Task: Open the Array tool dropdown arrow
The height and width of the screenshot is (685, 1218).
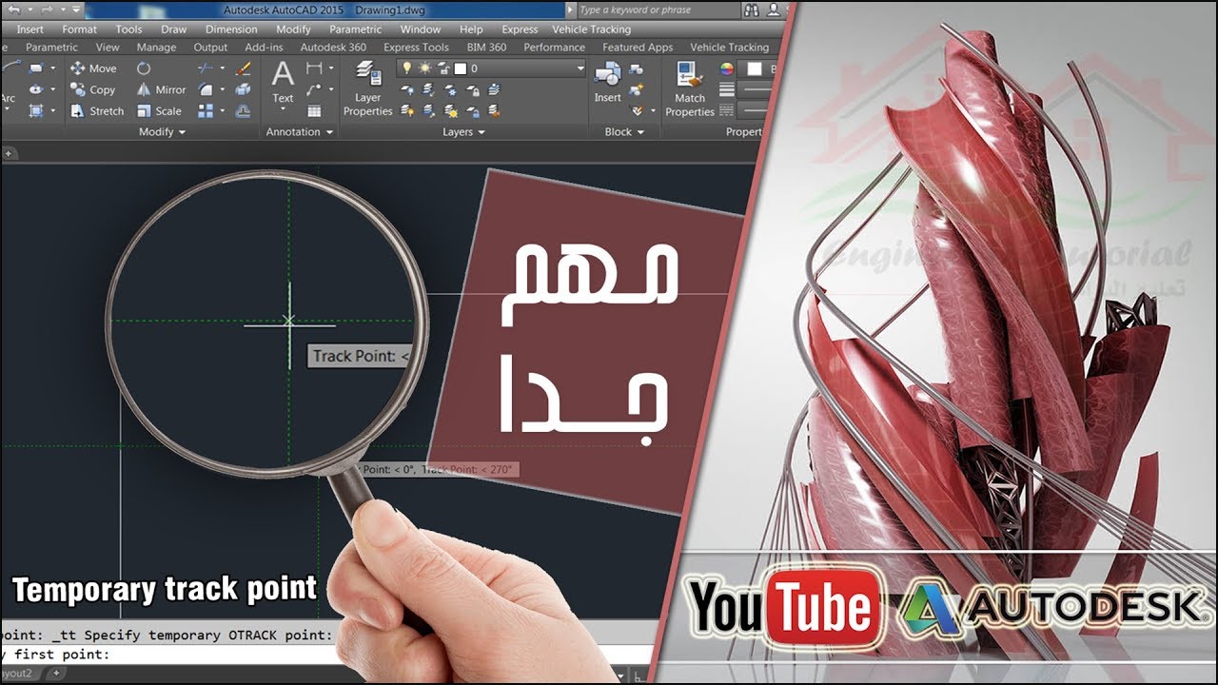Action: 222,111
